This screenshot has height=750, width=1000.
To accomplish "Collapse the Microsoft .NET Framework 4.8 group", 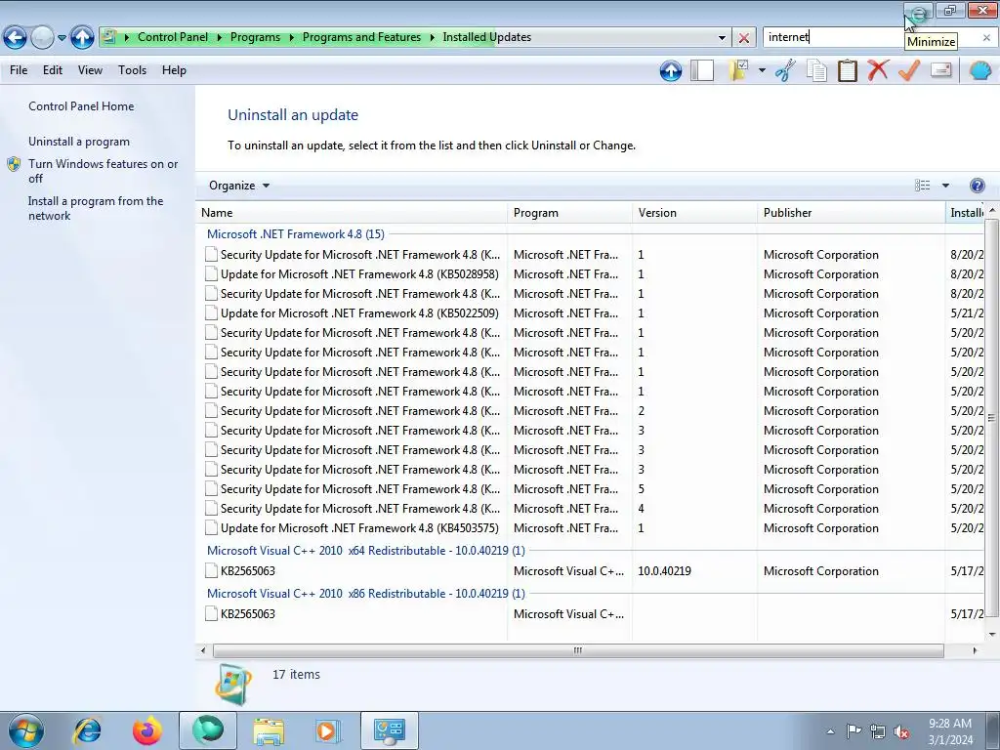I will 295,234.
